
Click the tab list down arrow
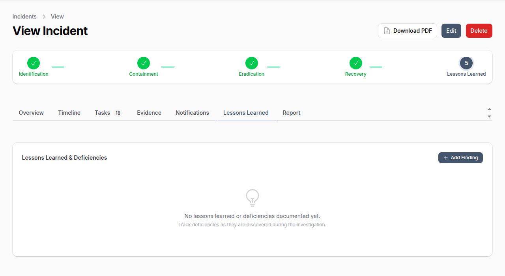(x=489, y=116)
